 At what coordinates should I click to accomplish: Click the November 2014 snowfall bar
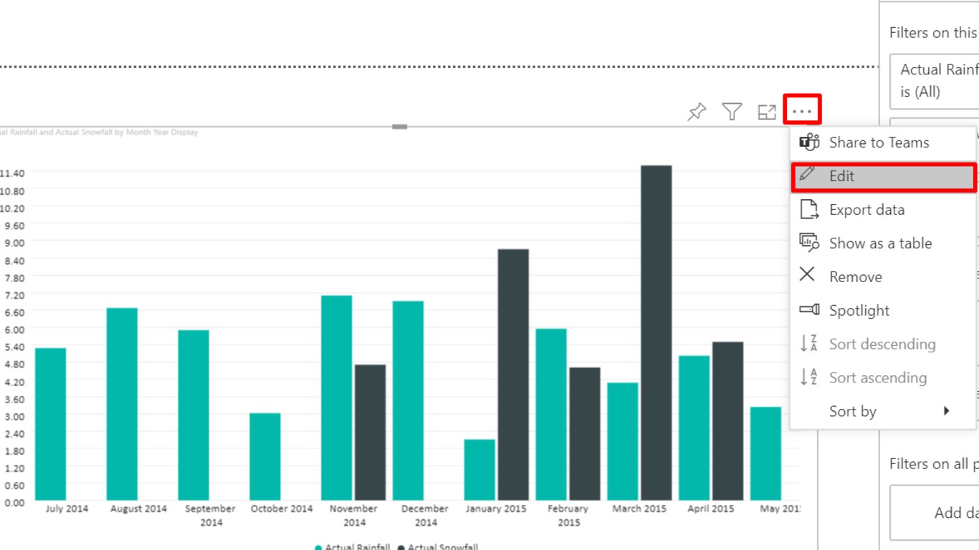[370, 433]
